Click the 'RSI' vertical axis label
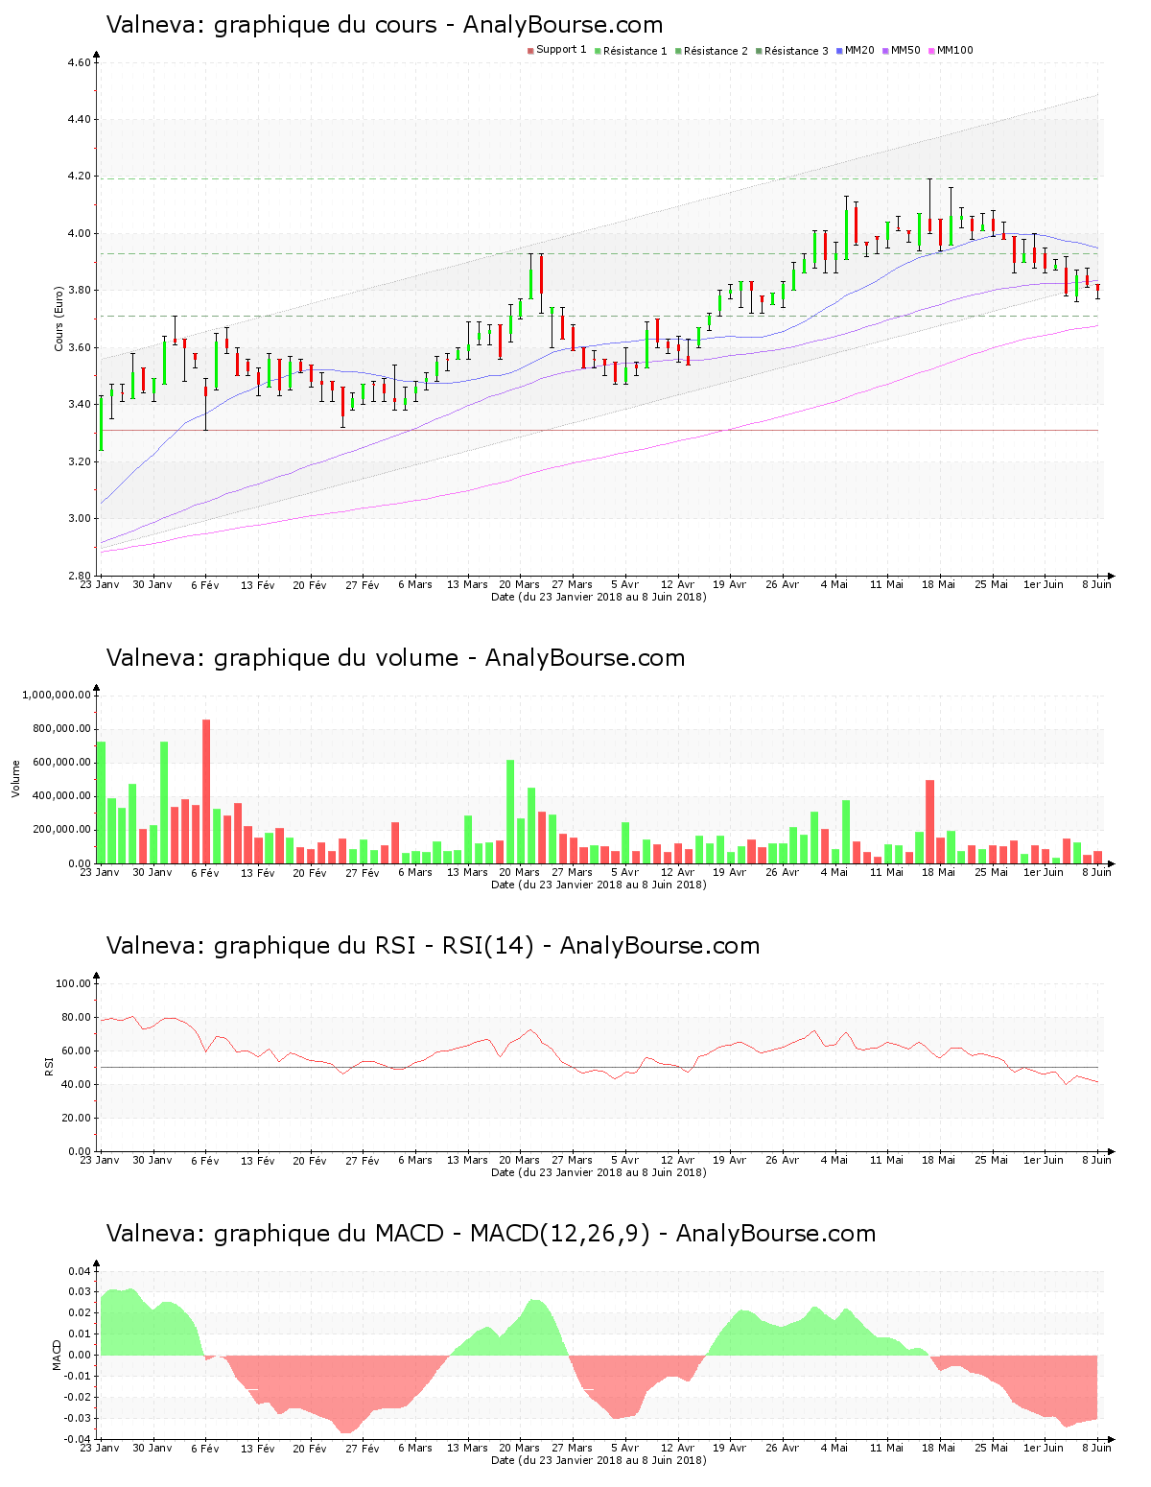This screenshot has width=1151, height=1487. point(49,1066)
